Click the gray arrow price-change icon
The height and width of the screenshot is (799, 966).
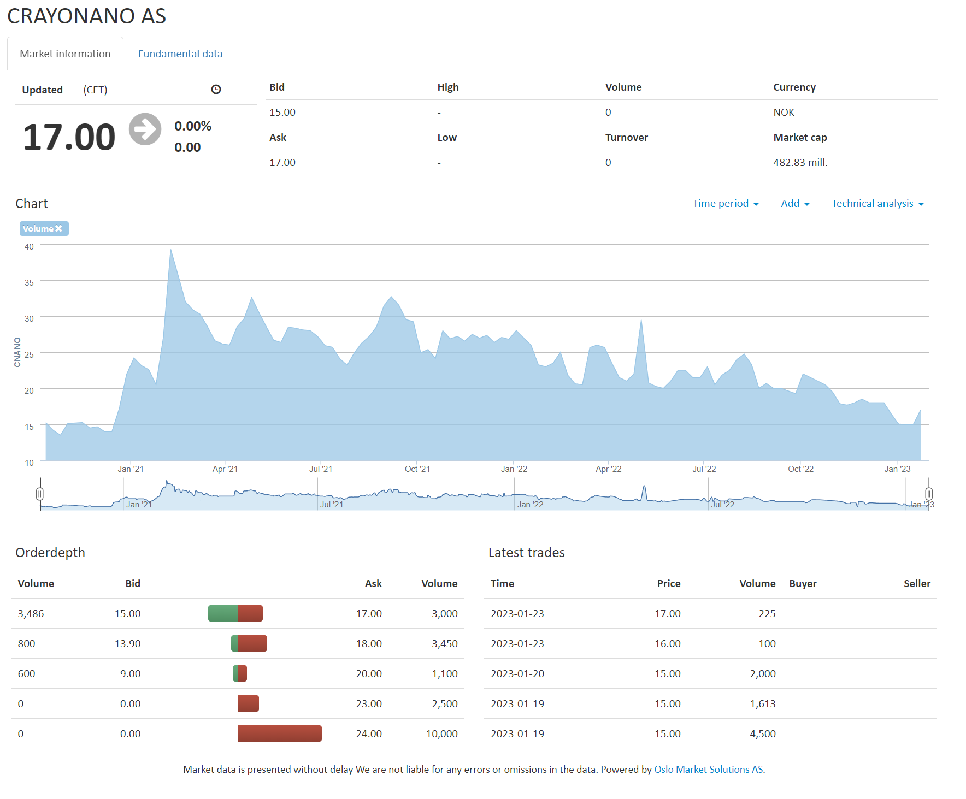pos(145,129)
